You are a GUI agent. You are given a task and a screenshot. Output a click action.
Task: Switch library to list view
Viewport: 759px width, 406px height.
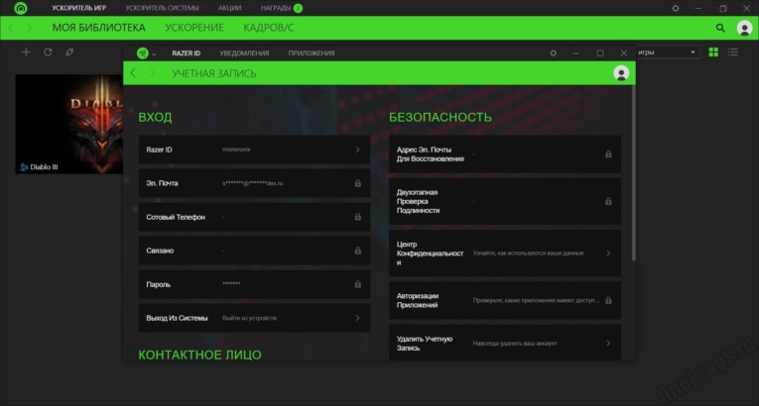click(733, 52)
